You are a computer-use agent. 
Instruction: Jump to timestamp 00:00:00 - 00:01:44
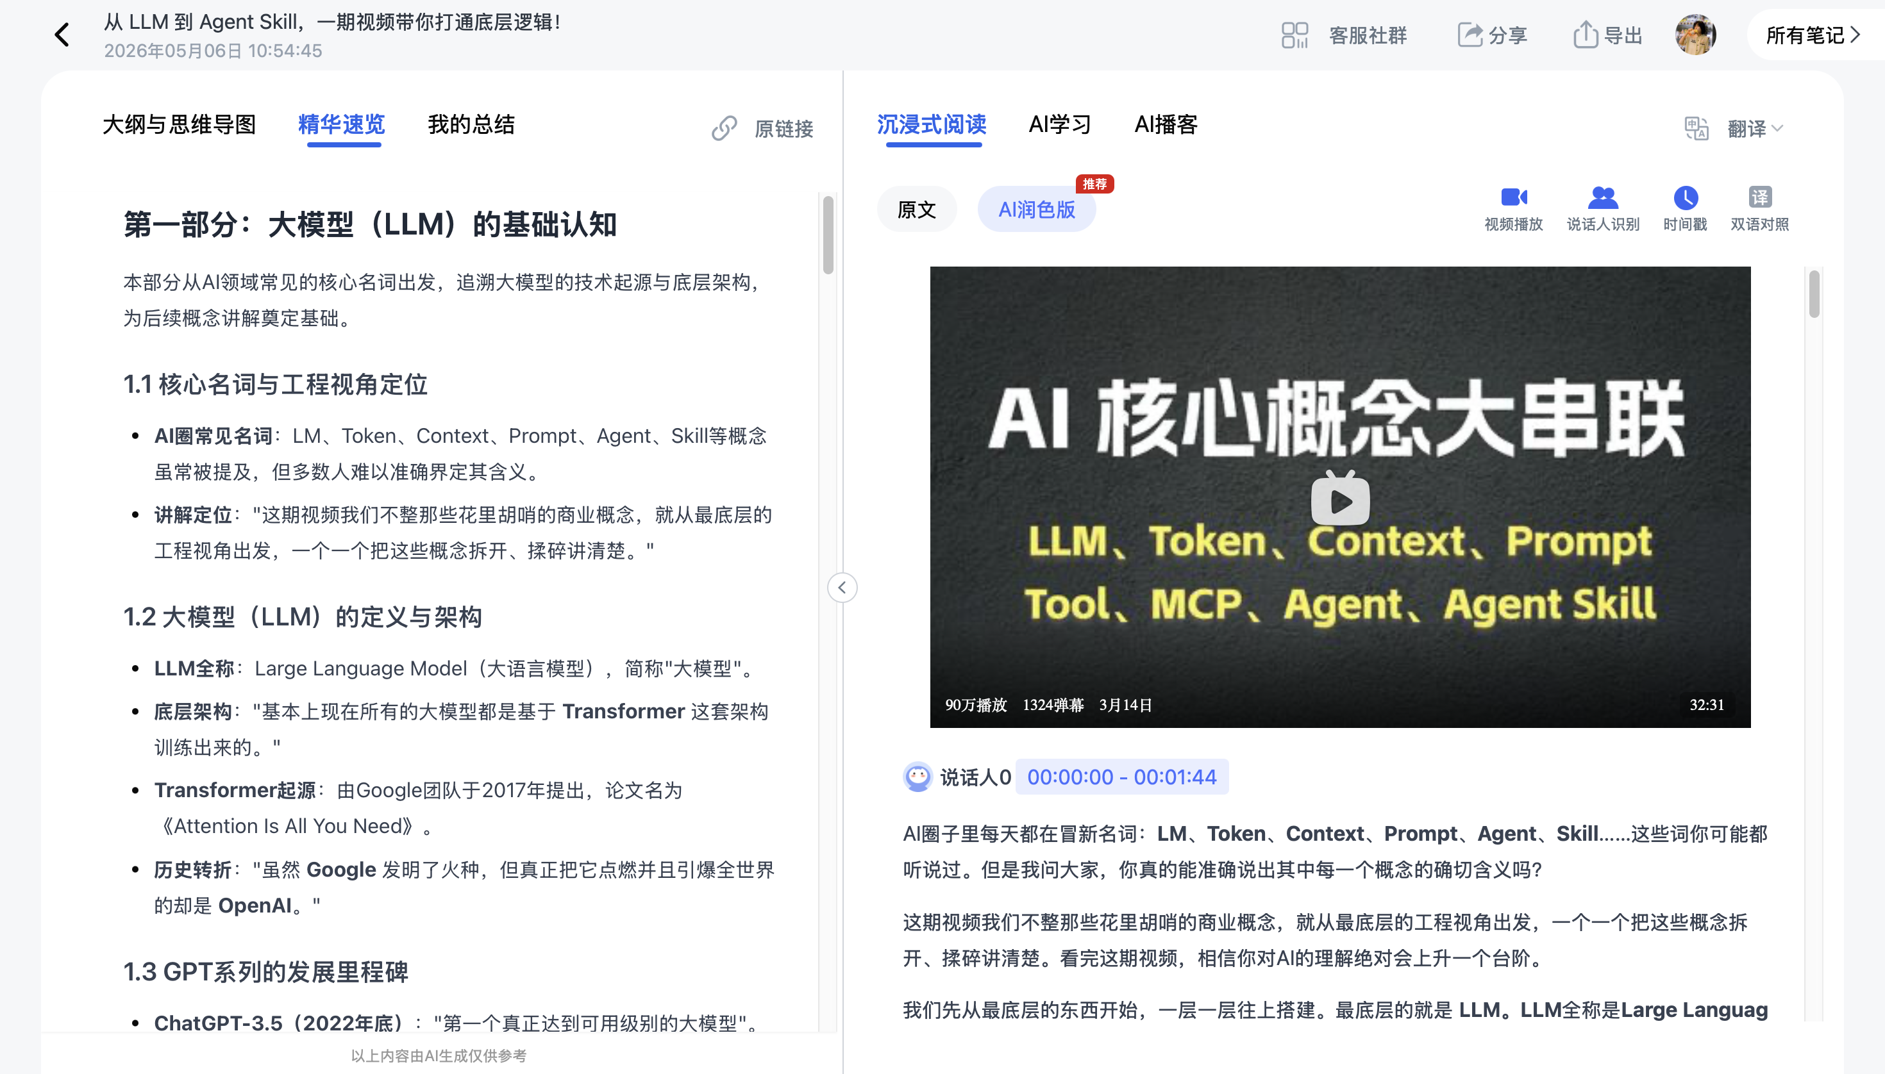(1122, 777)
